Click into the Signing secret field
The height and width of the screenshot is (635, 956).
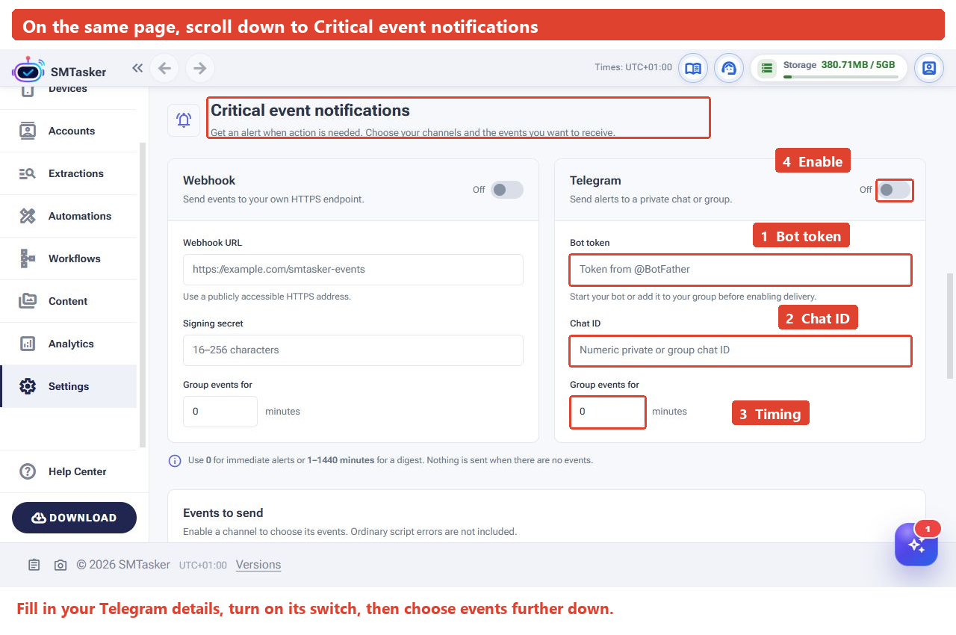tap(353, 350)
